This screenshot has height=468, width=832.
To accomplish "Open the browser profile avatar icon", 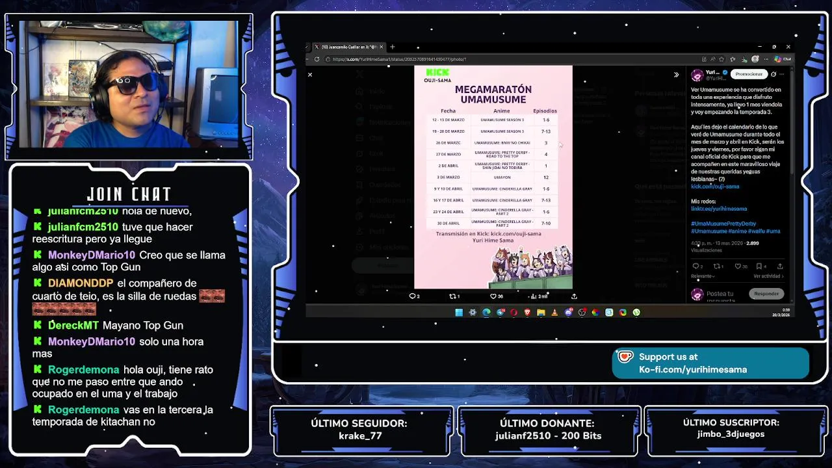I will pyautogui.click(x=755, y=59).
